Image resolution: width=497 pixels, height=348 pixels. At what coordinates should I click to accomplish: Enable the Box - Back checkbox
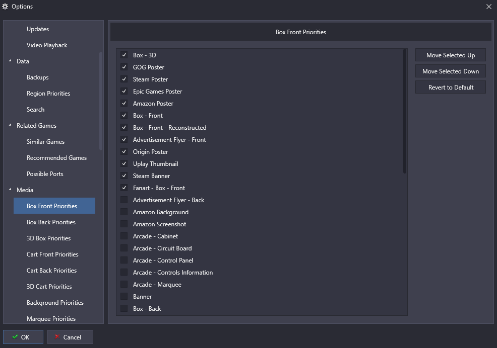124,308
